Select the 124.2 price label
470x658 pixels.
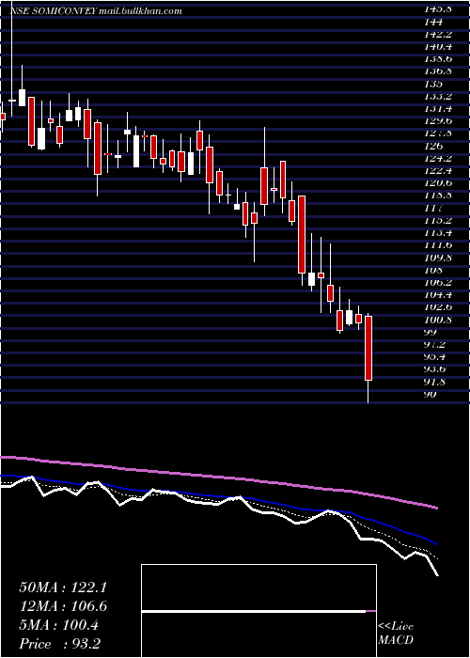(440, 158)
